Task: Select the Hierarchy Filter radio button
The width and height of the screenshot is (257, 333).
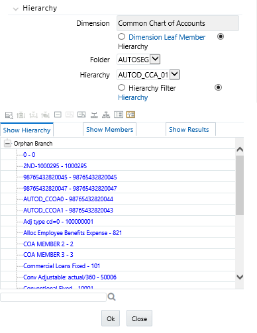Action: [x=121, y=87]
